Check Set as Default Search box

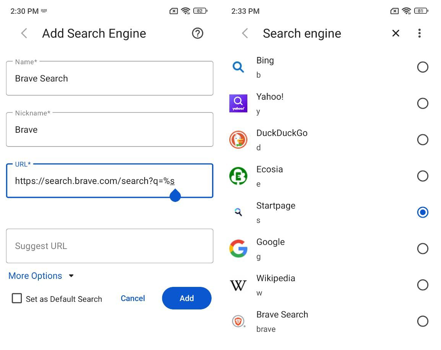tap(17, 298)
